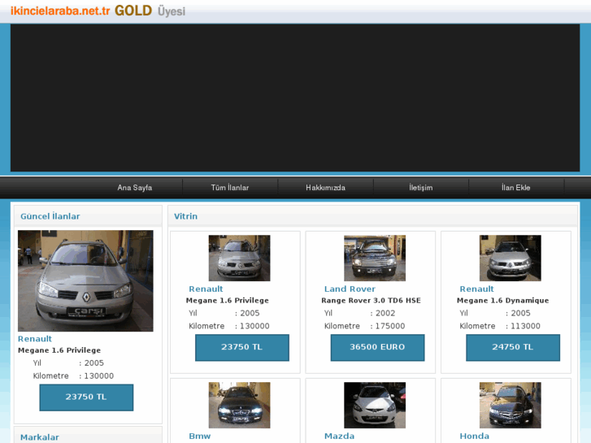Image resolution: width=591 pixels, height=443 pixels.
Task: Click the white Mazda car thumbnail
Action: point(375,405)
